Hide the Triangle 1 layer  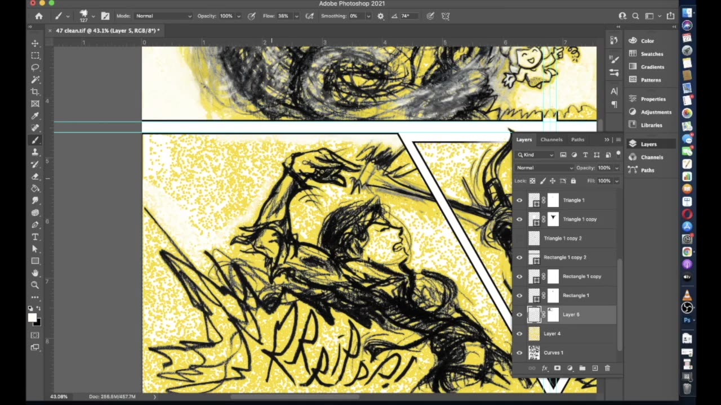pyautogui.click(x=519, y=200)
